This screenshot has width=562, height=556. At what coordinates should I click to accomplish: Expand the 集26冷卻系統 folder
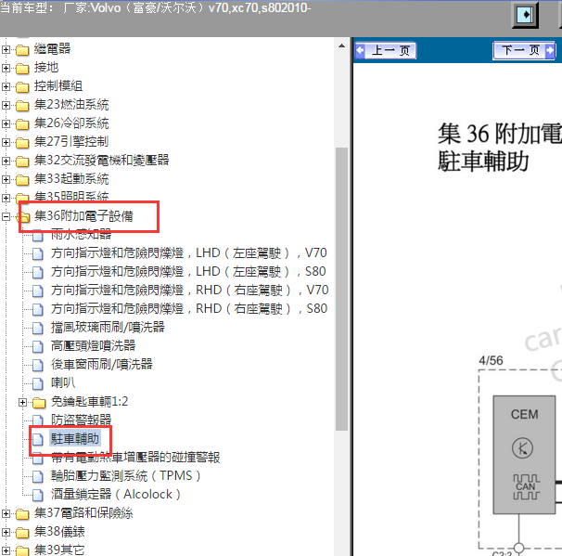6,123
